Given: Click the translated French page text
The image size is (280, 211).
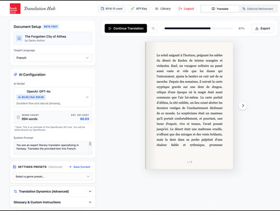Looking at the screenshot, I should (189, 100).
